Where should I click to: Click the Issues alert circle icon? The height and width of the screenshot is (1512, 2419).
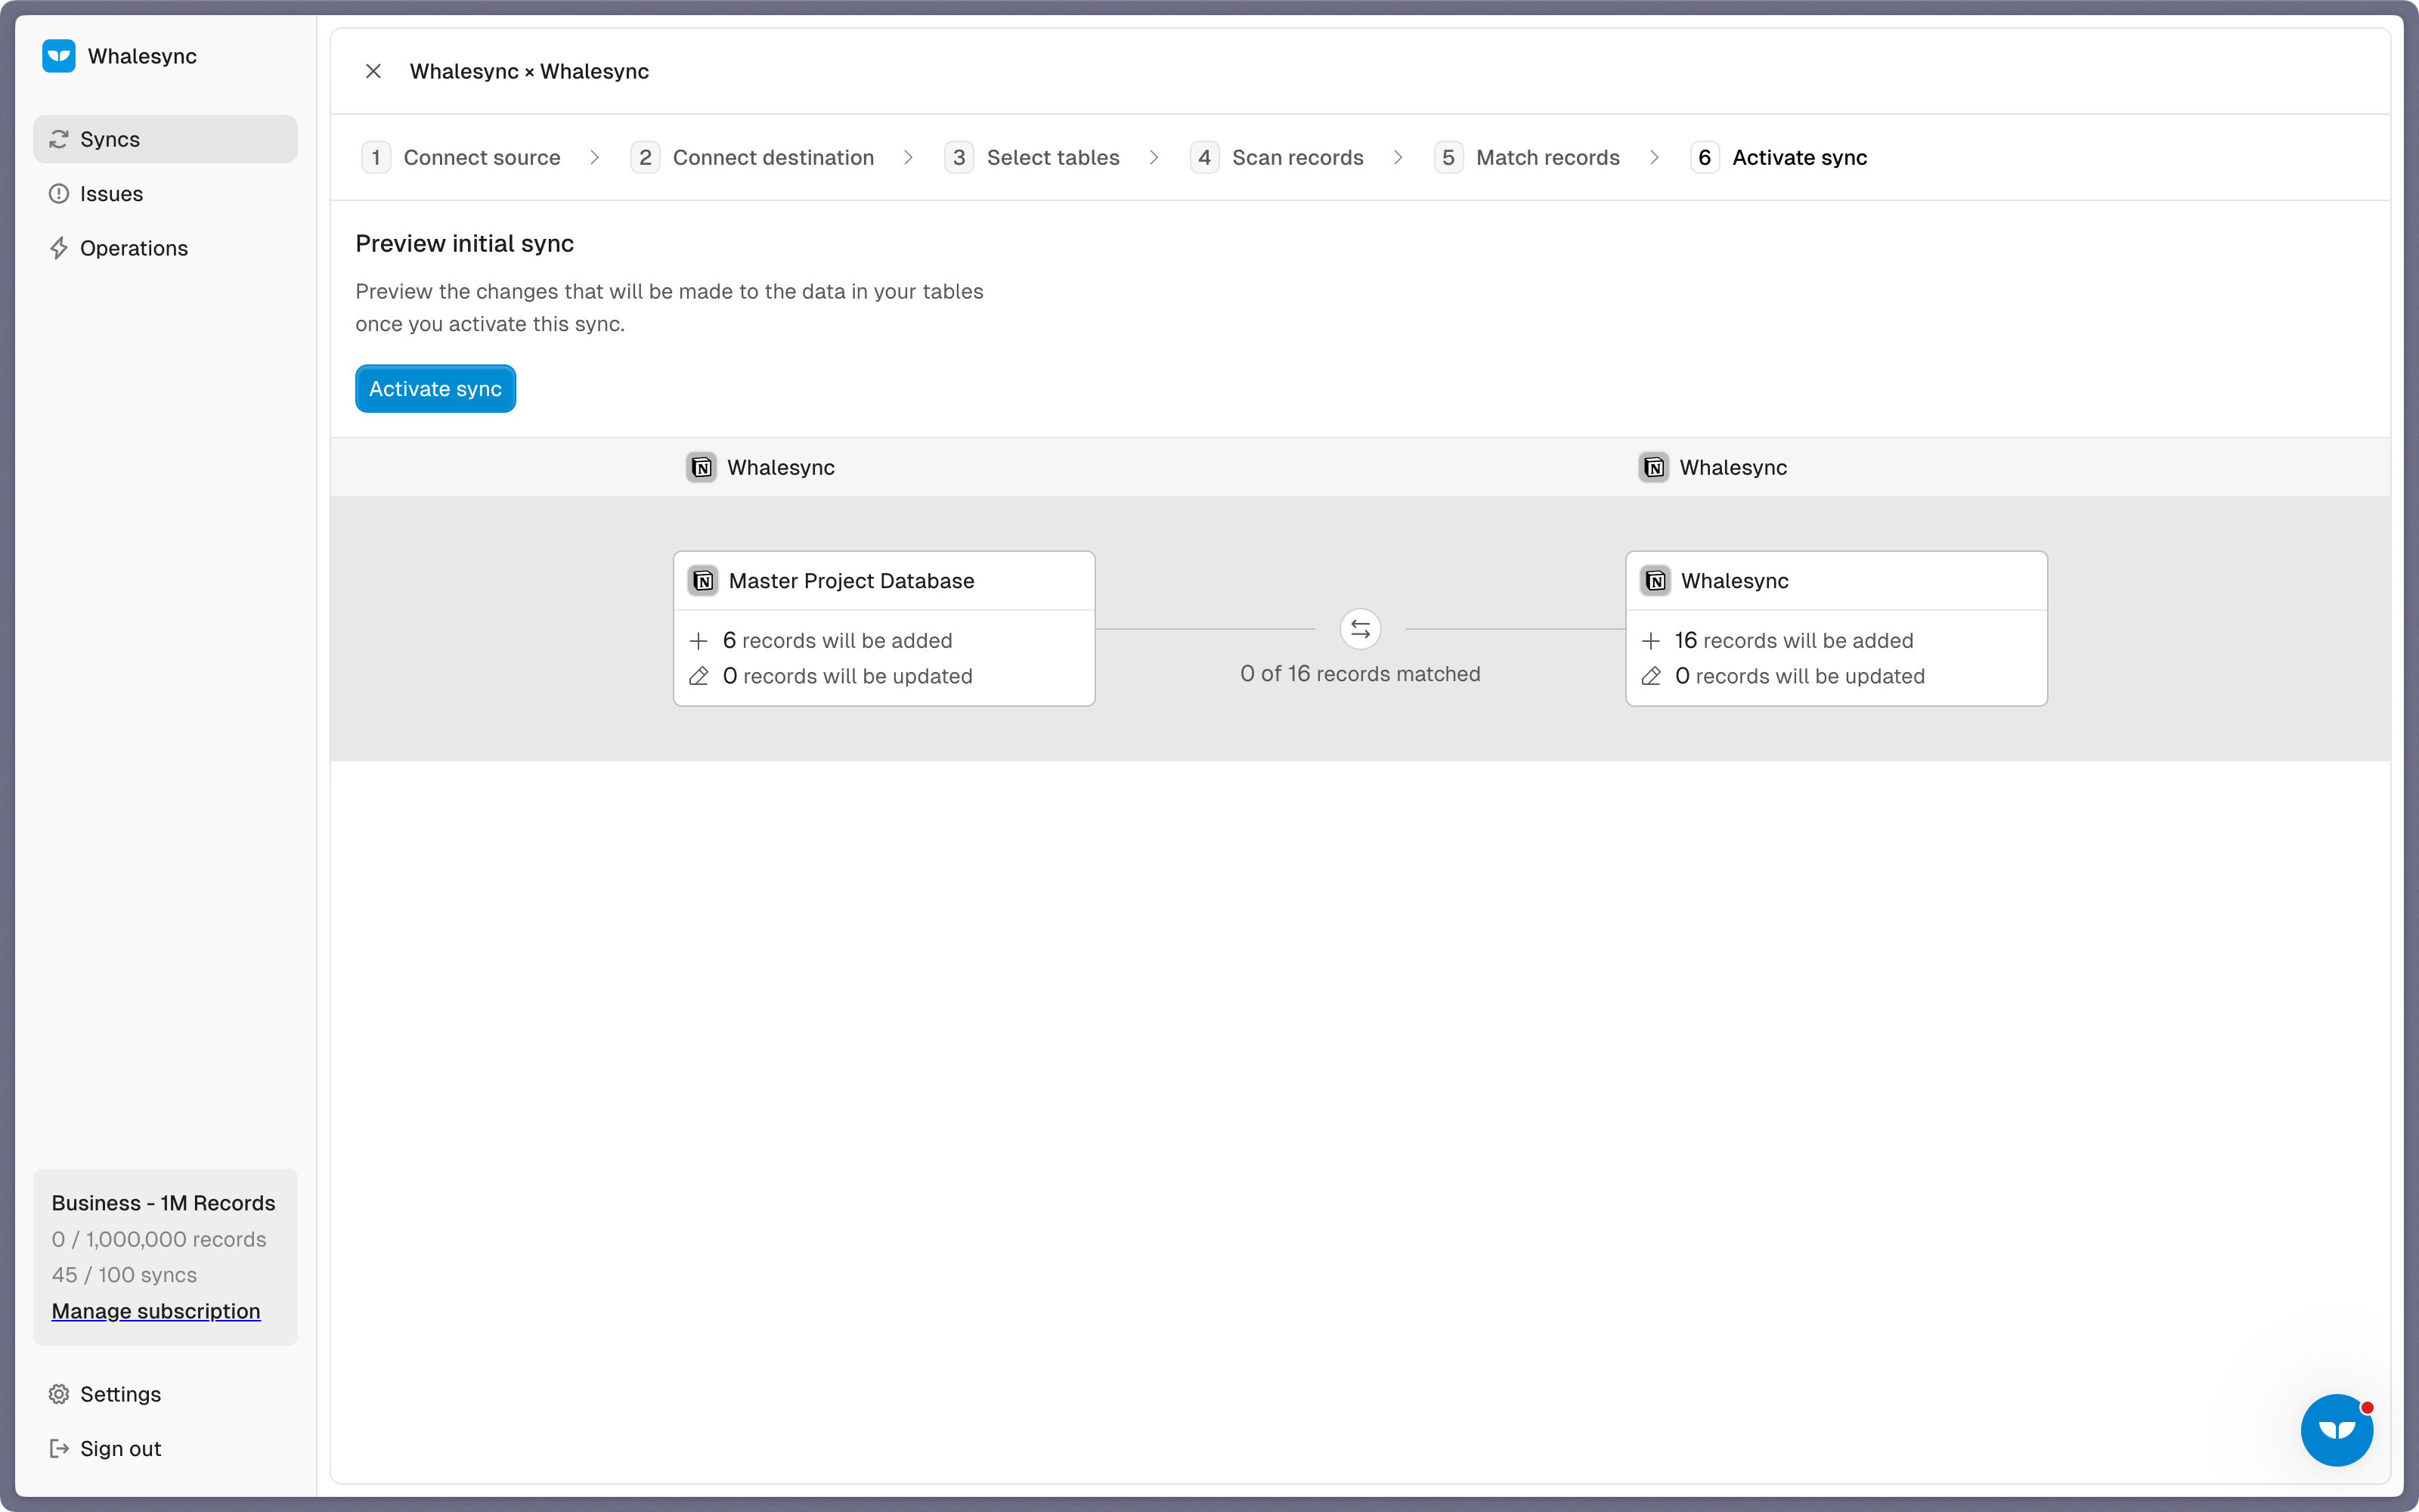(59, 194)
